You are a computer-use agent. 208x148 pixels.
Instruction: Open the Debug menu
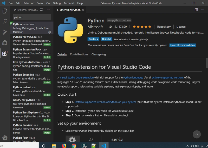point(57,3)
